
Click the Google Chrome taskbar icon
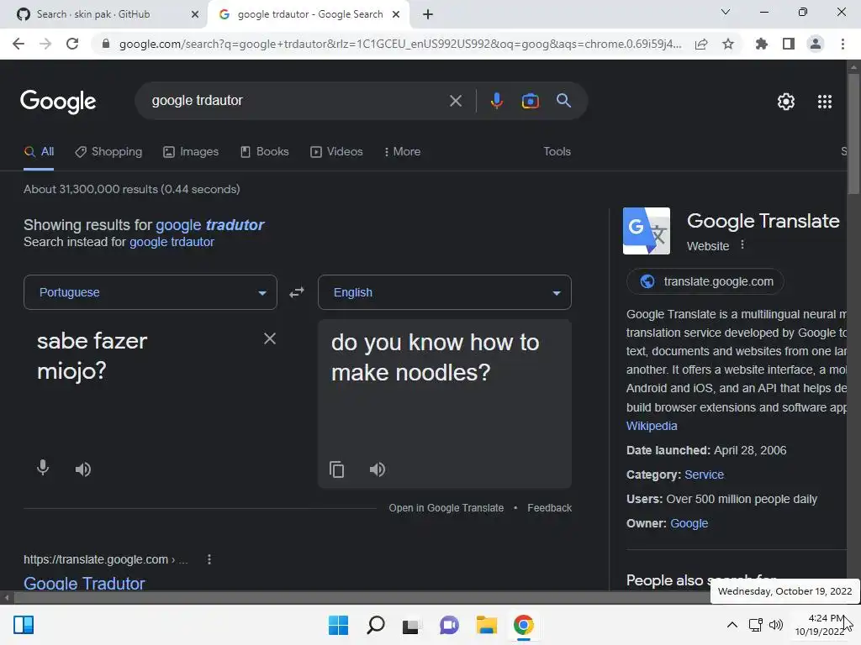524,625
